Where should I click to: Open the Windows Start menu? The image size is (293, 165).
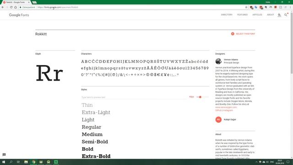[x=3, y=162]
